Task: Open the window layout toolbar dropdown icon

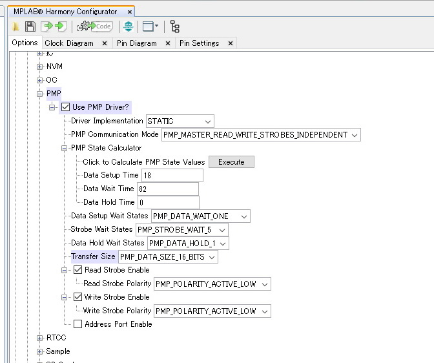Action: click(x=150, y=26)
